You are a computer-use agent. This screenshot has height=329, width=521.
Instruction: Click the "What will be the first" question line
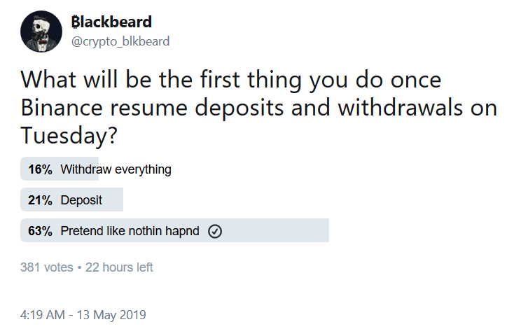pos(130,80)
